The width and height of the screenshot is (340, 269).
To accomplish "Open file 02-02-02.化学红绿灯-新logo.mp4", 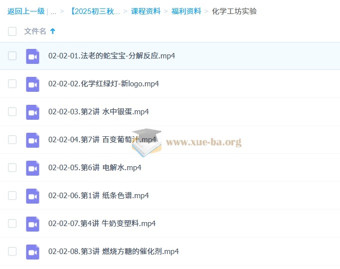I will (x=103, y=84).
